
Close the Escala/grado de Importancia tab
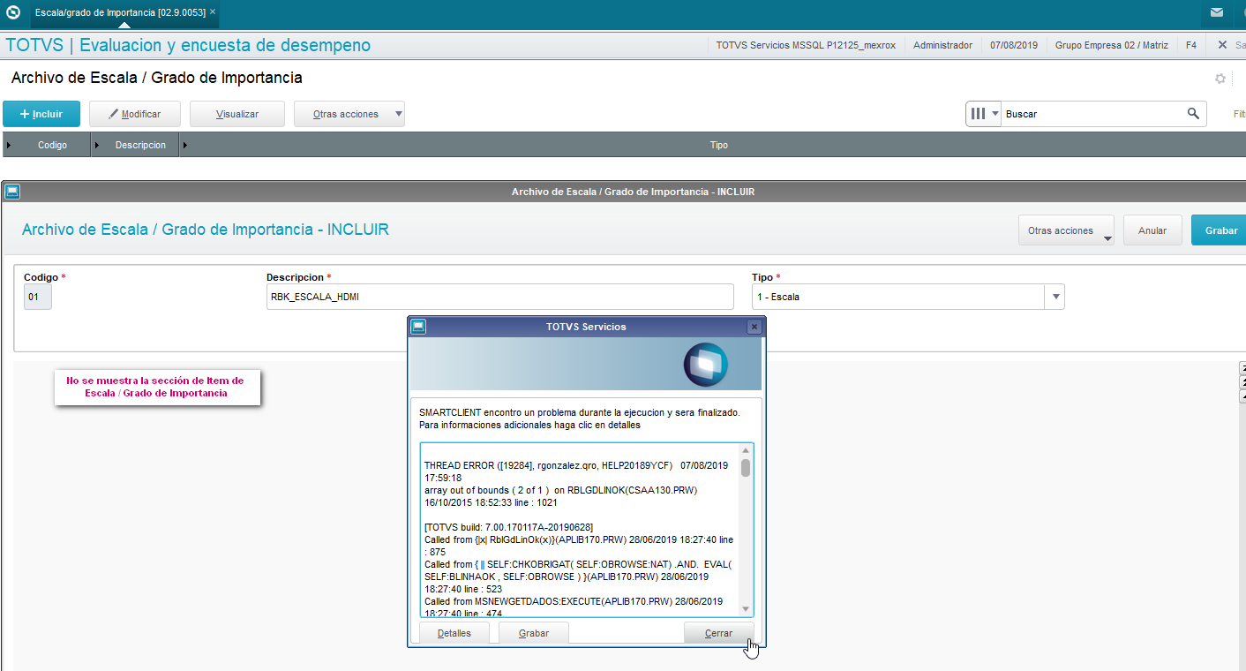(213, 11)
